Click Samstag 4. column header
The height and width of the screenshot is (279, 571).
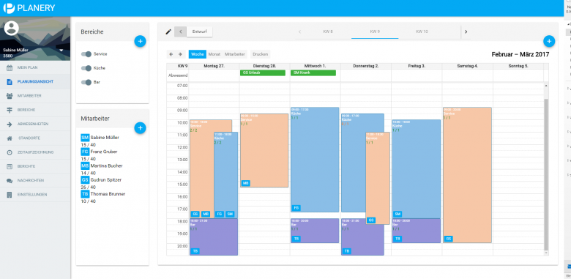468,66
